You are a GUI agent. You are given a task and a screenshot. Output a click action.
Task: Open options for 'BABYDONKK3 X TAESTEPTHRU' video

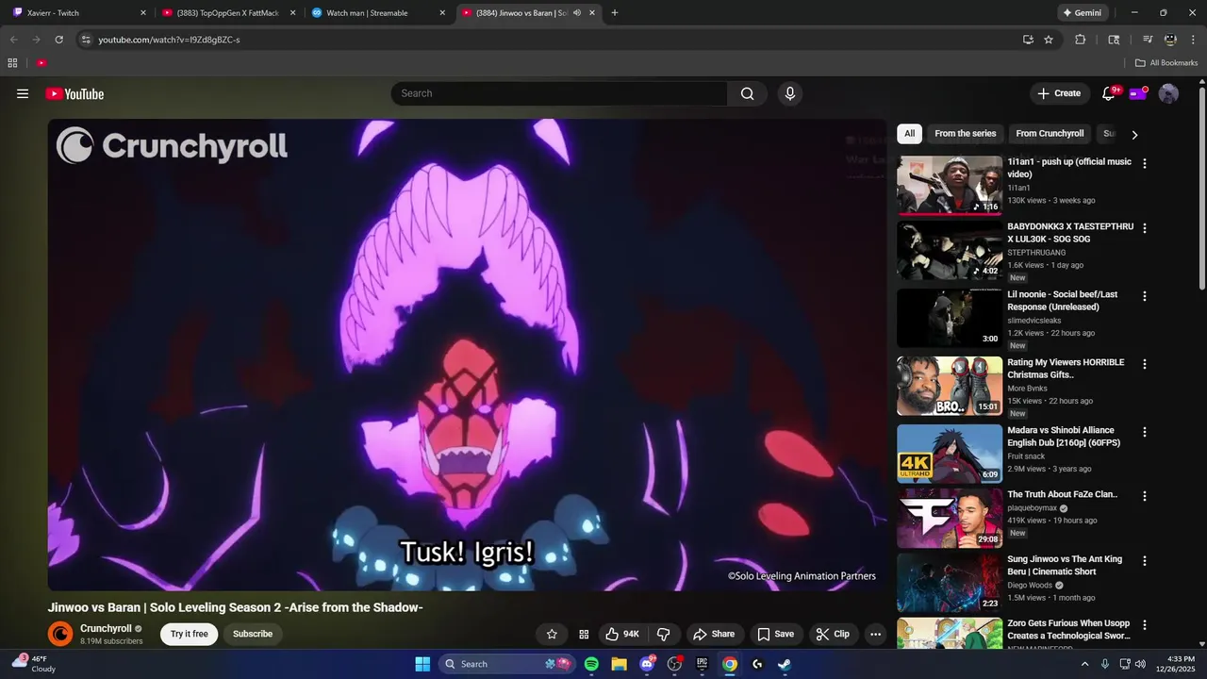tap(1145, 228)
